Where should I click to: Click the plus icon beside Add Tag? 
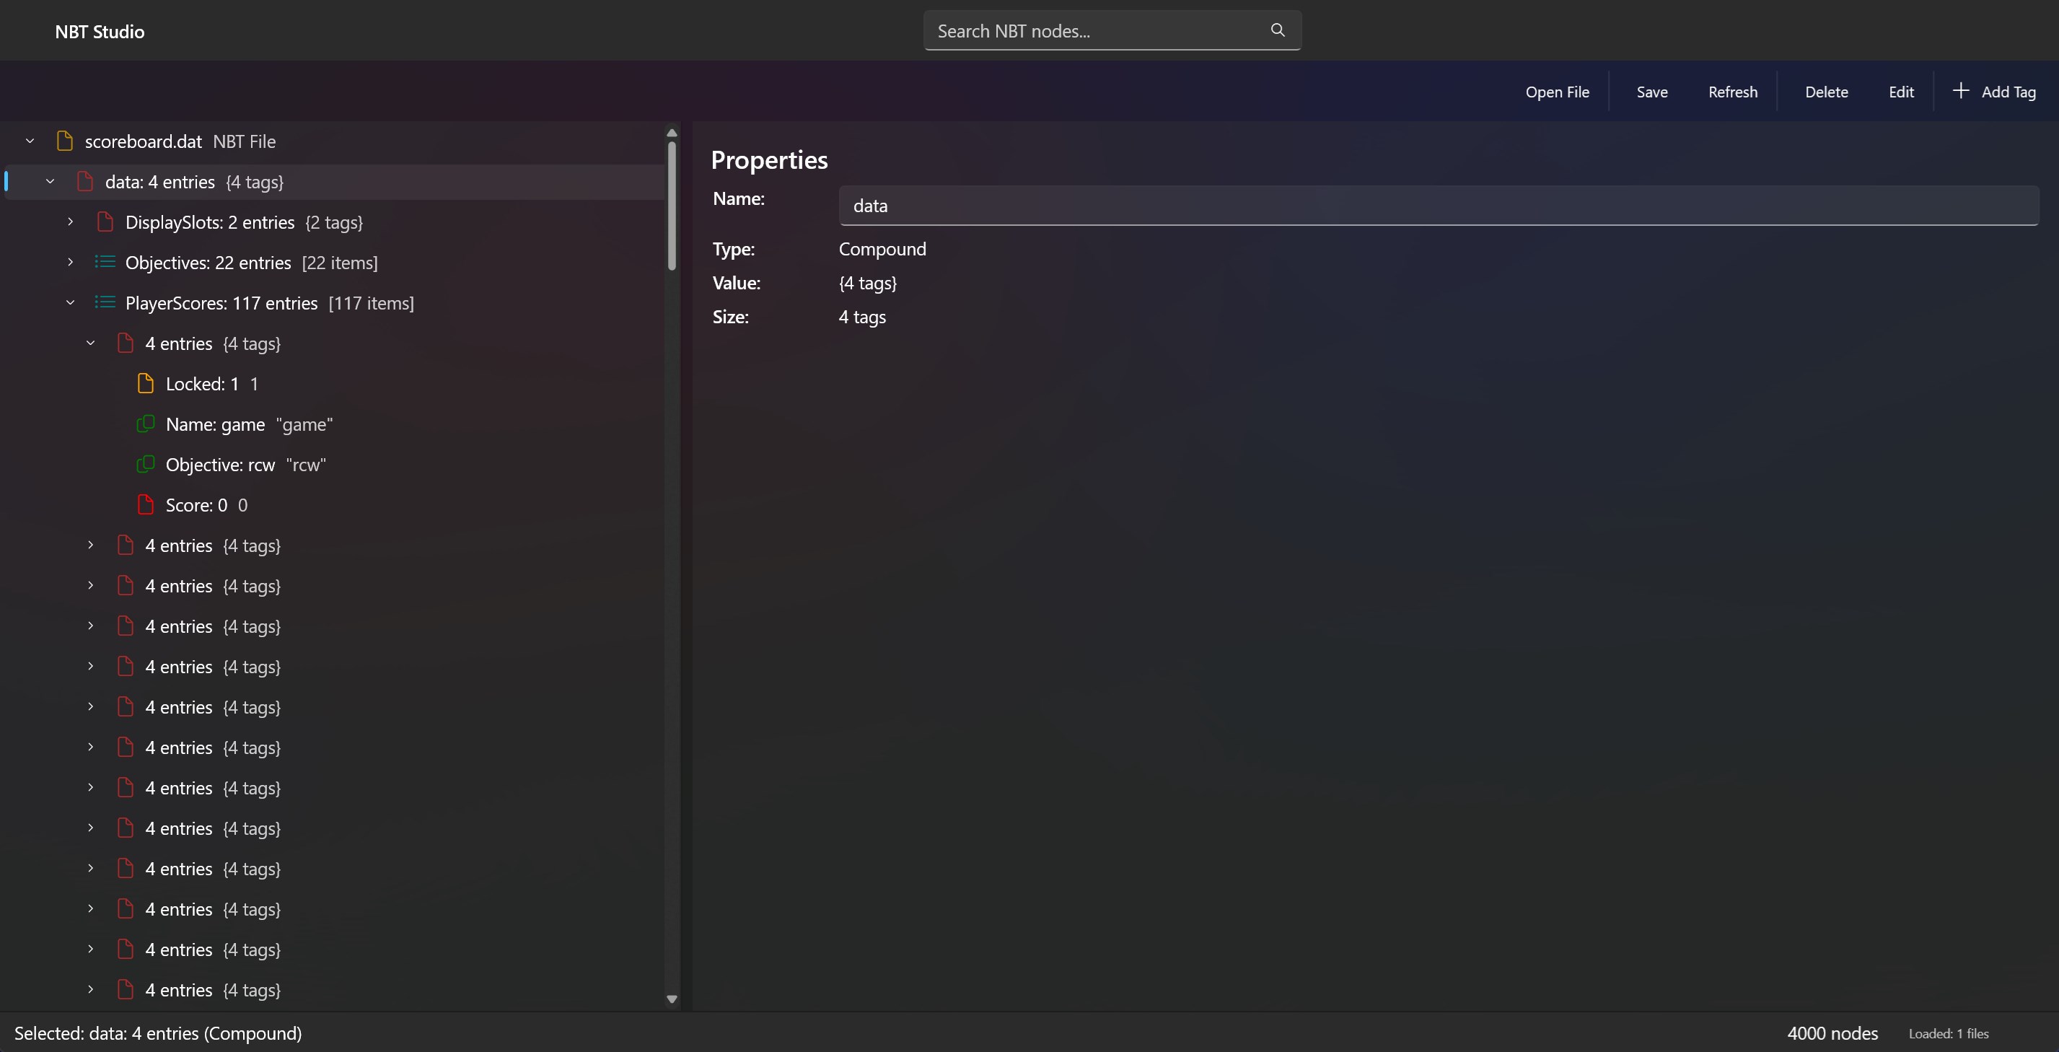click(1960, 91)
